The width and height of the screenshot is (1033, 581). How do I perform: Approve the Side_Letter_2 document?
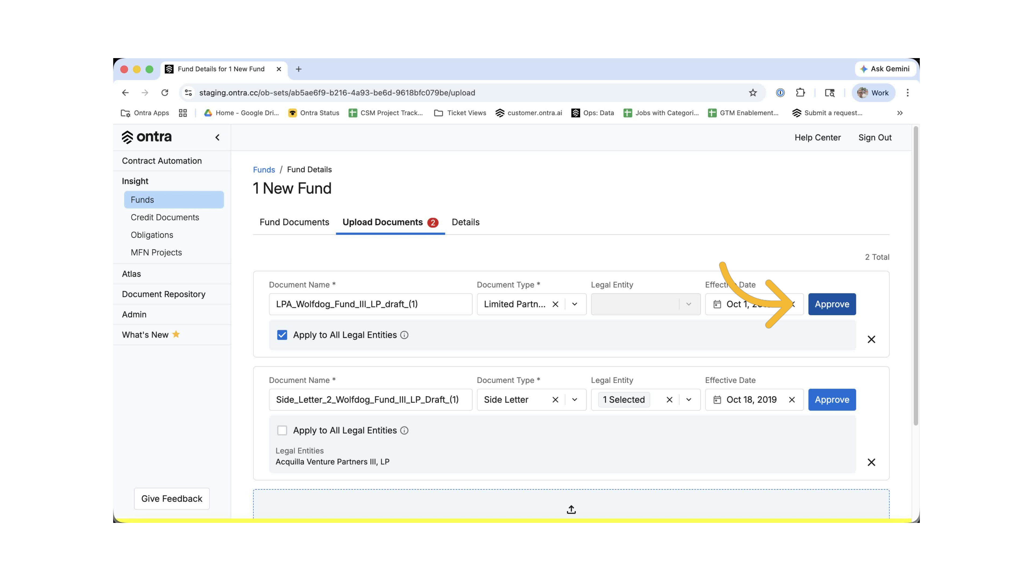[x=832, y=400]
